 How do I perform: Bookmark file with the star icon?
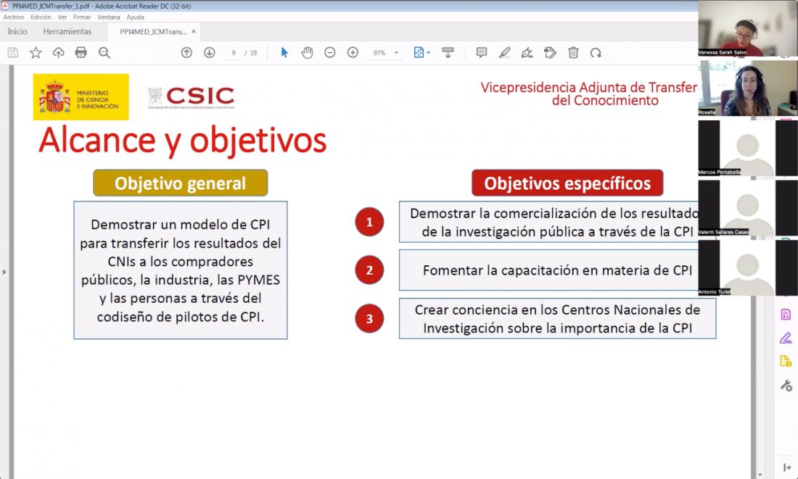point(36,52)
